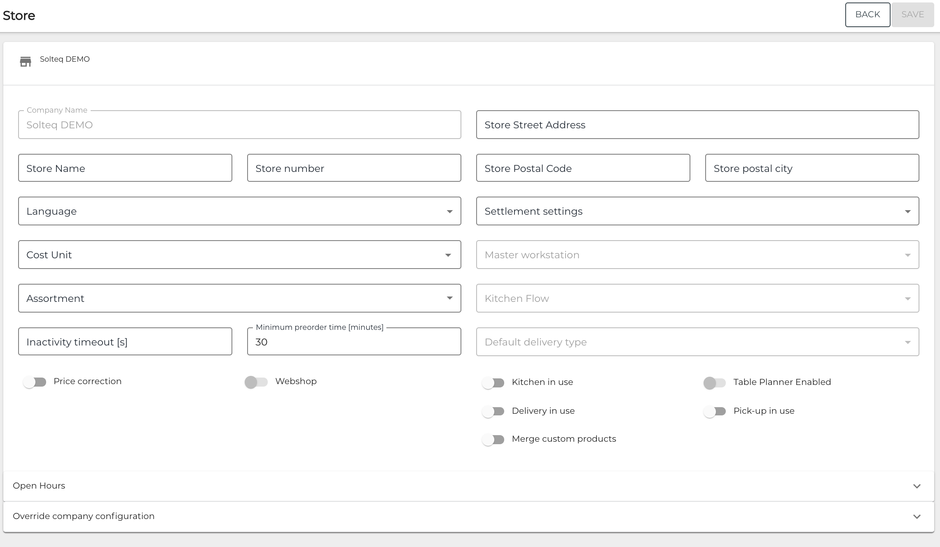The image size is (940, 547).
Task: Click the Store Name input field
Action: coord(125,168)
